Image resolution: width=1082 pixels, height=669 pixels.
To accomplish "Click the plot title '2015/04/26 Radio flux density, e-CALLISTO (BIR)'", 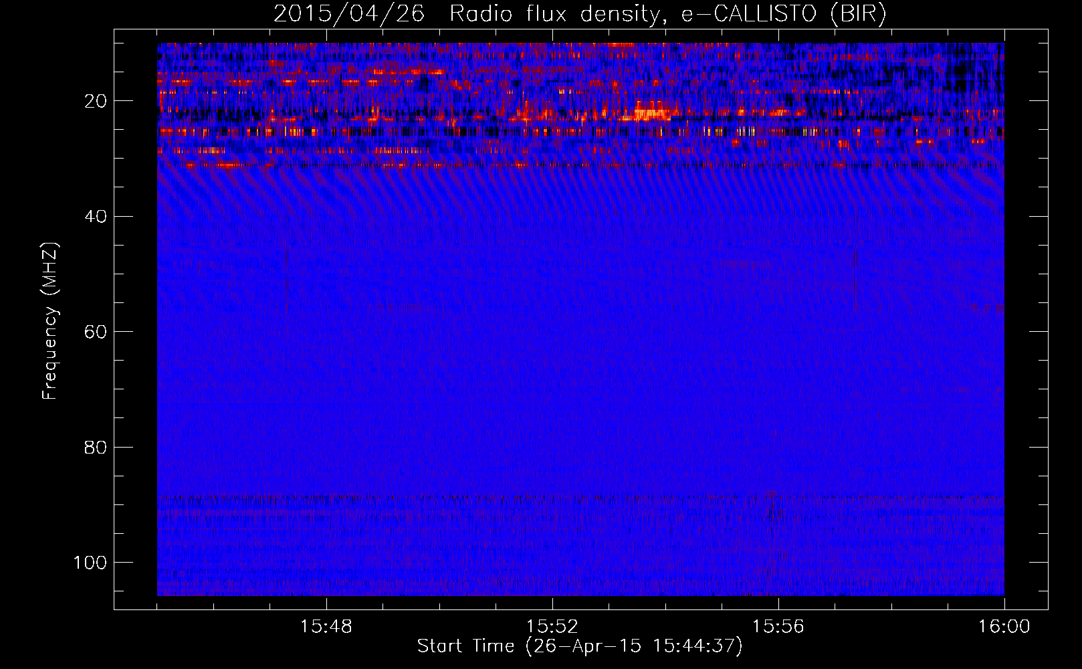I will [580, 14].
